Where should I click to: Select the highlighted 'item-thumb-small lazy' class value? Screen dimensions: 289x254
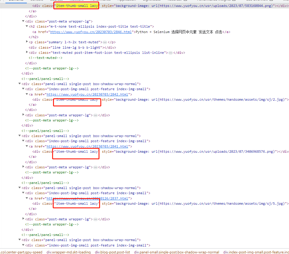click(77, 6)
